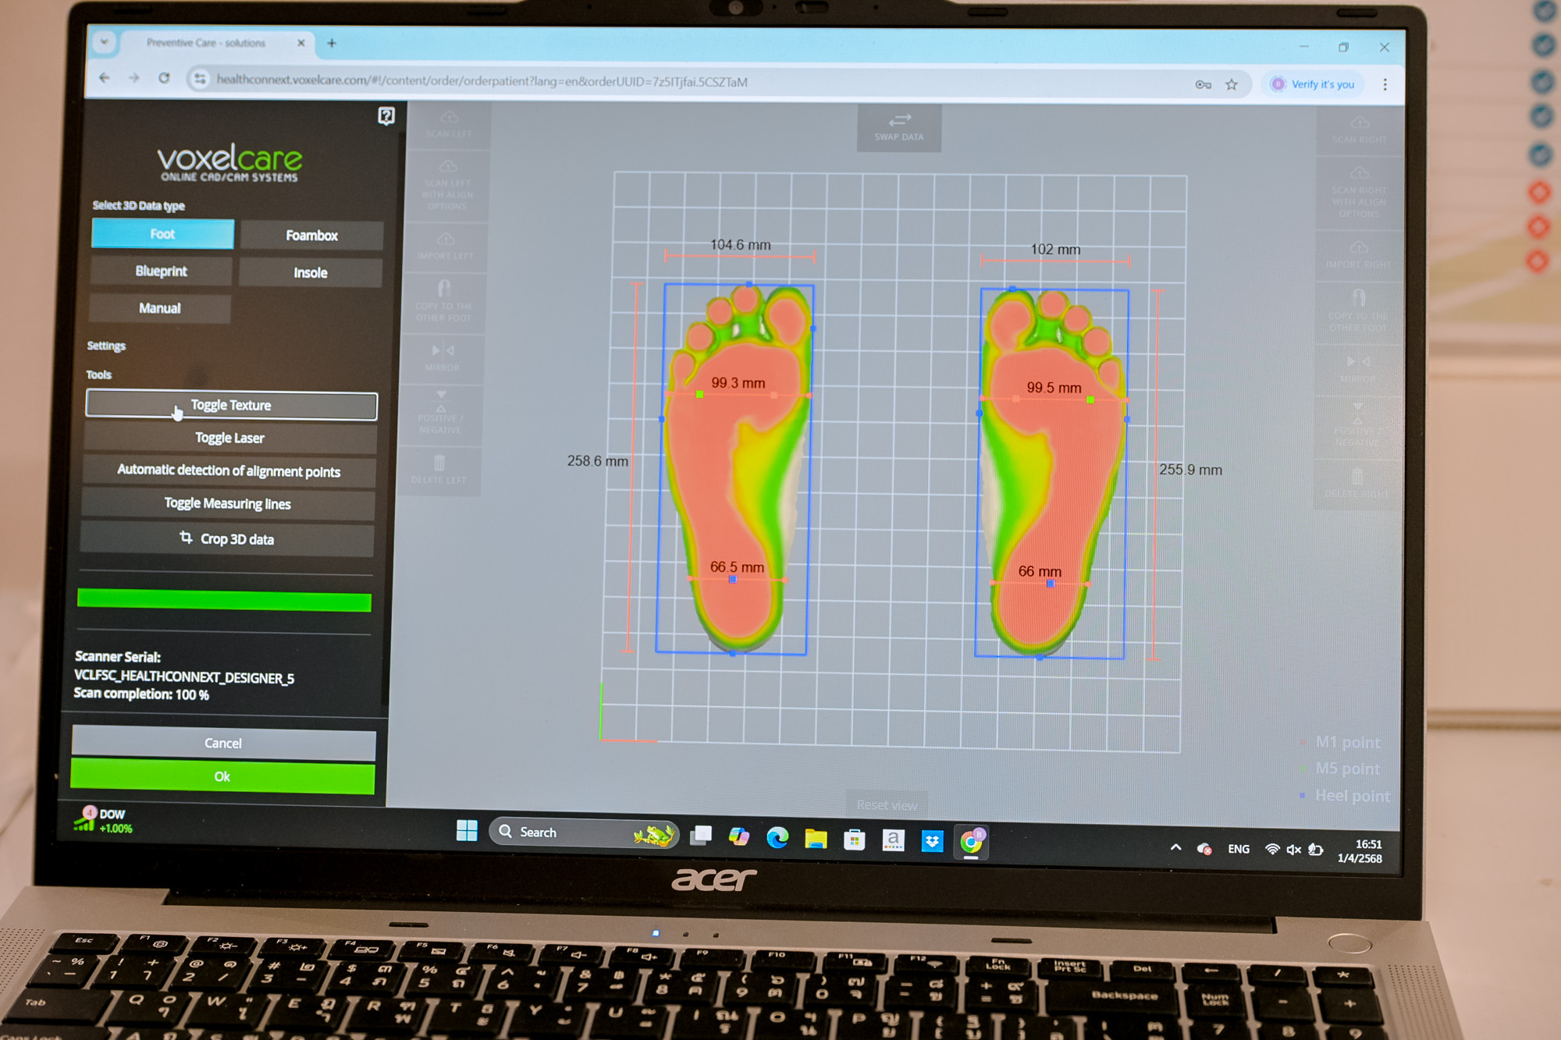Viewport: 1561px width, 1040px height.
Task: Click the green scan progress bar
Action: click(x=224, y=601)
